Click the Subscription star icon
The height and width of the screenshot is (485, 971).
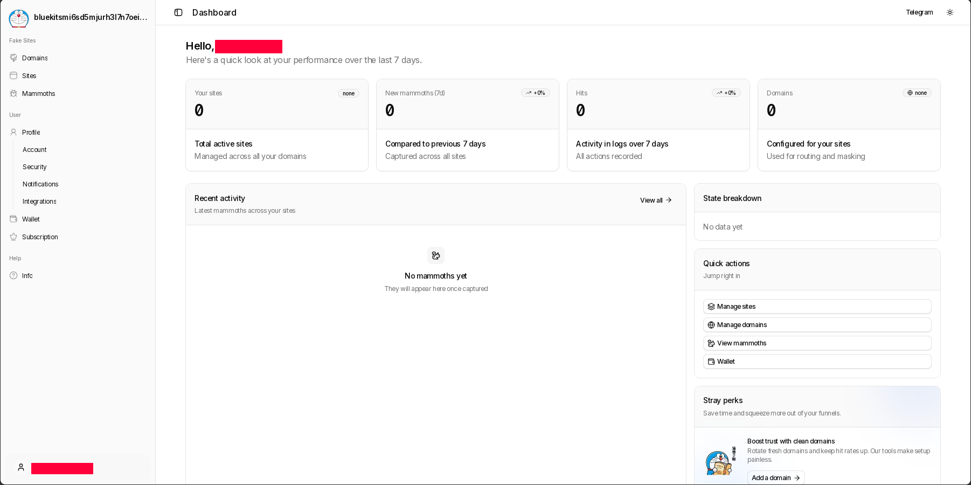point(13,237)
